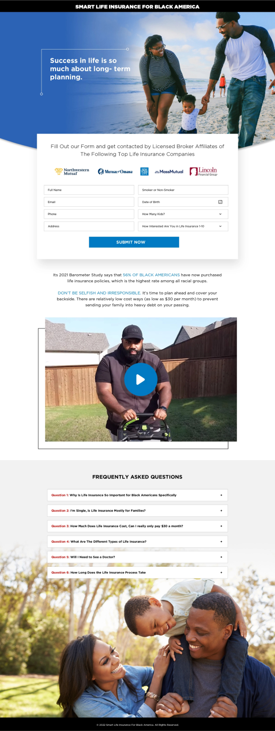The height and width of the screenshot is (731, 275).
Task: Open the Date of Birth calendar icon
Action: 220,202
